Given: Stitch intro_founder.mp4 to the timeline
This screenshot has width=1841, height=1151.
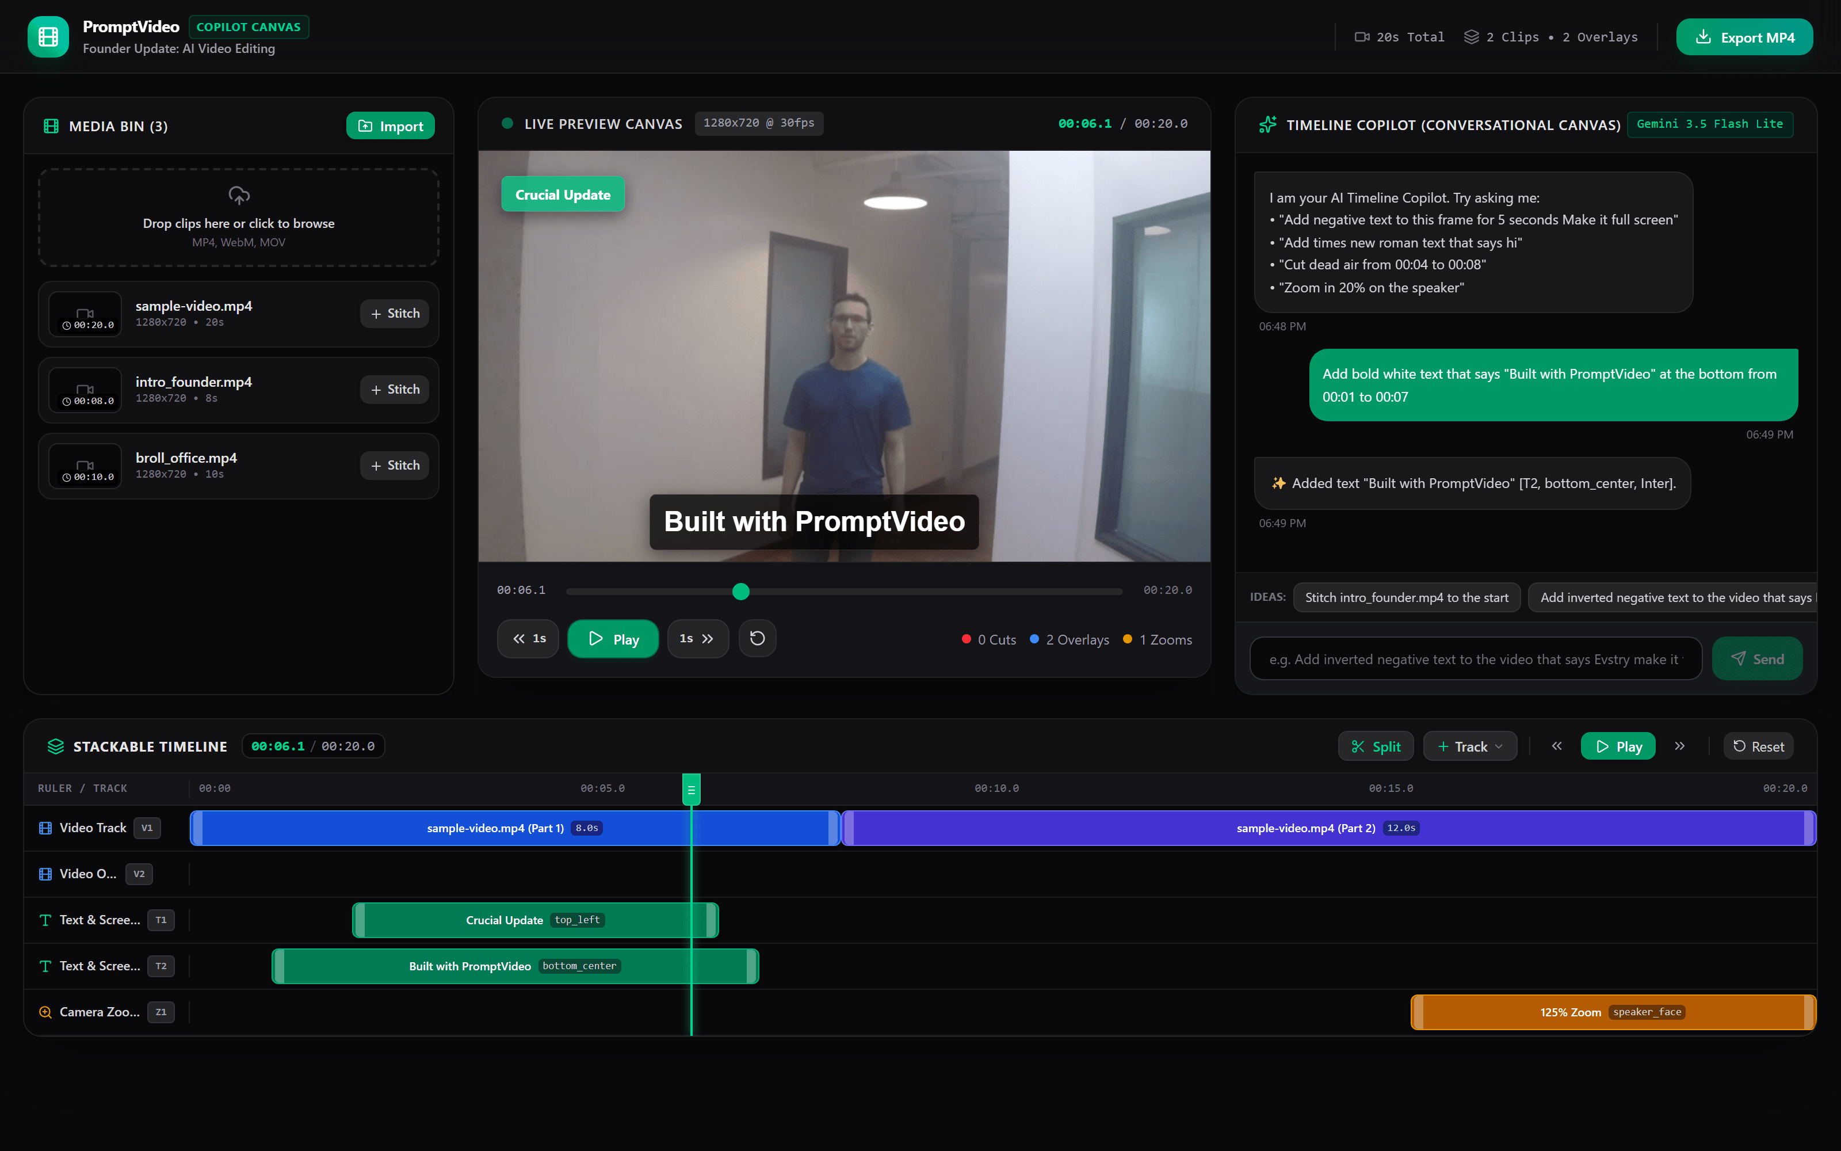Looking at the screenshot, I should point(394,390).
